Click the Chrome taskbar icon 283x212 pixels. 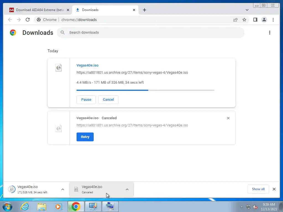point(76,206)
